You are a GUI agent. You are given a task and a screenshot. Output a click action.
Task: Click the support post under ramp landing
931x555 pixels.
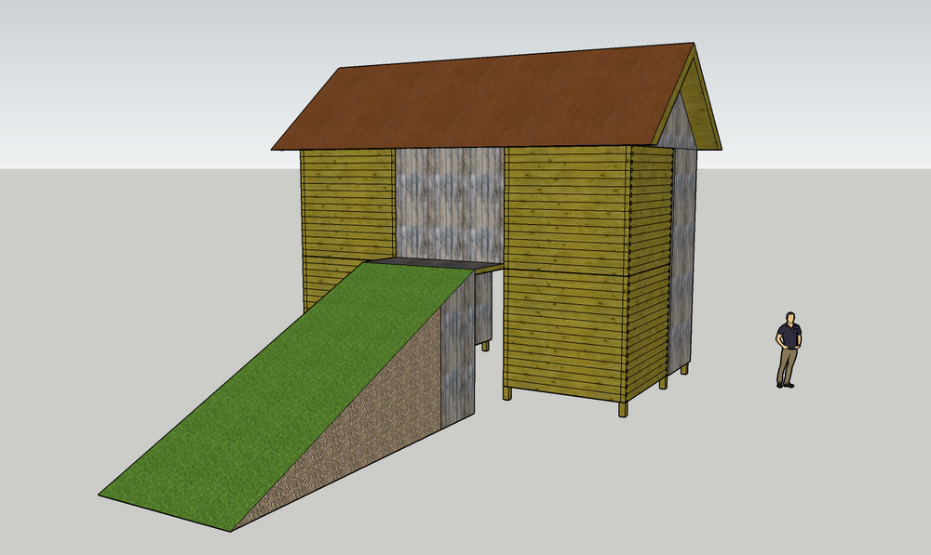pos(485,346)
